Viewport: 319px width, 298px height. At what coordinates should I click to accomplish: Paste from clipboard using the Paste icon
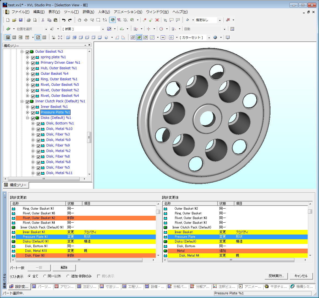coord(55,20)
